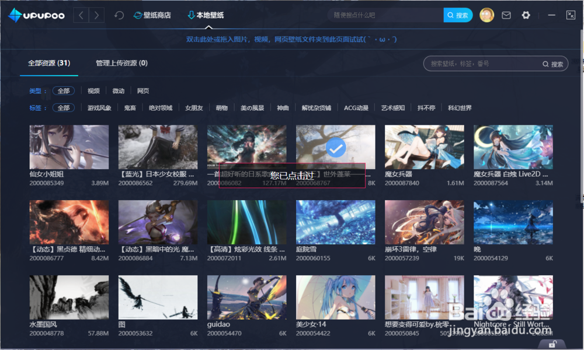Image resolution: width=584 pixels, height=350 pixels.
Task: Click the 仙女小姐姐 title text
Action: pos(47,174)
